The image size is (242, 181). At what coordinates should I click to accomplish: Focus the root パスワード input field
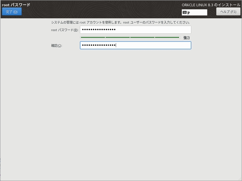click(x=136, y=29)
